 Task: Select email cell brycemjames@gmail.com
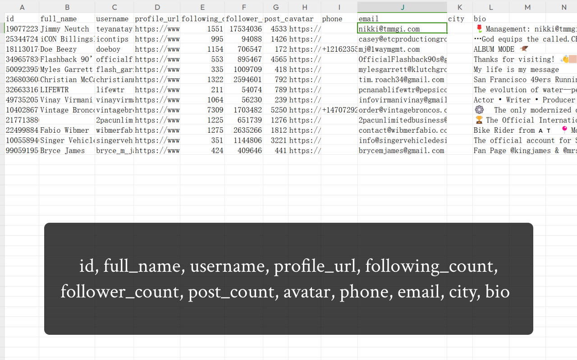(x=403, y=150)
